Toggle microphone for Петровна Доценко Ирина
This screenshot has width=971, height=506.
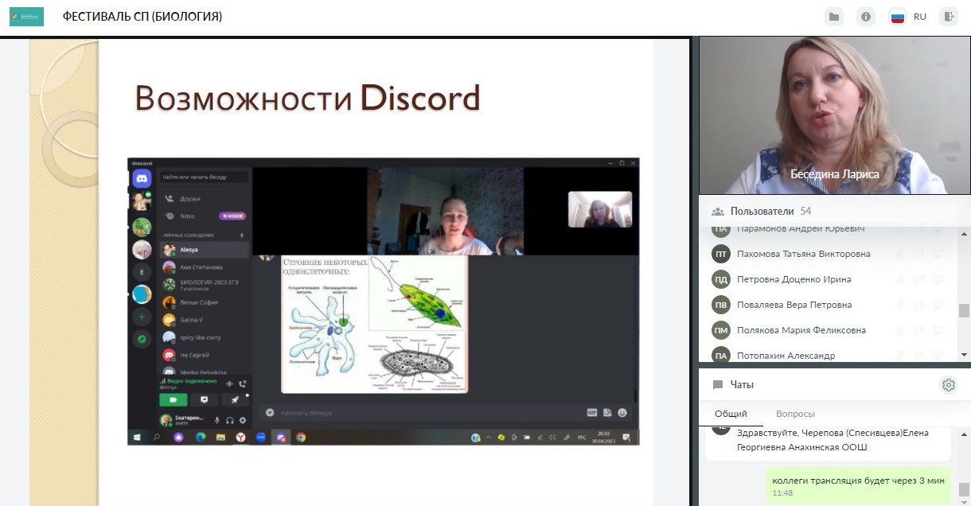tap(900, 279)
